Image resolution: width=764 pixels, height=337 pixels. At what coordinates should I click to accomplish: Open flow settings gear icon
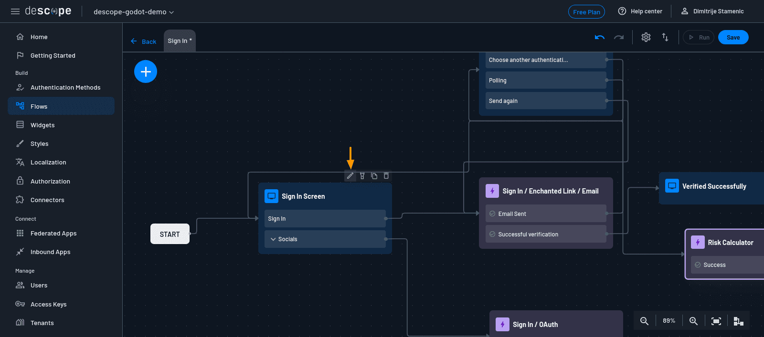tap(646, 37)
